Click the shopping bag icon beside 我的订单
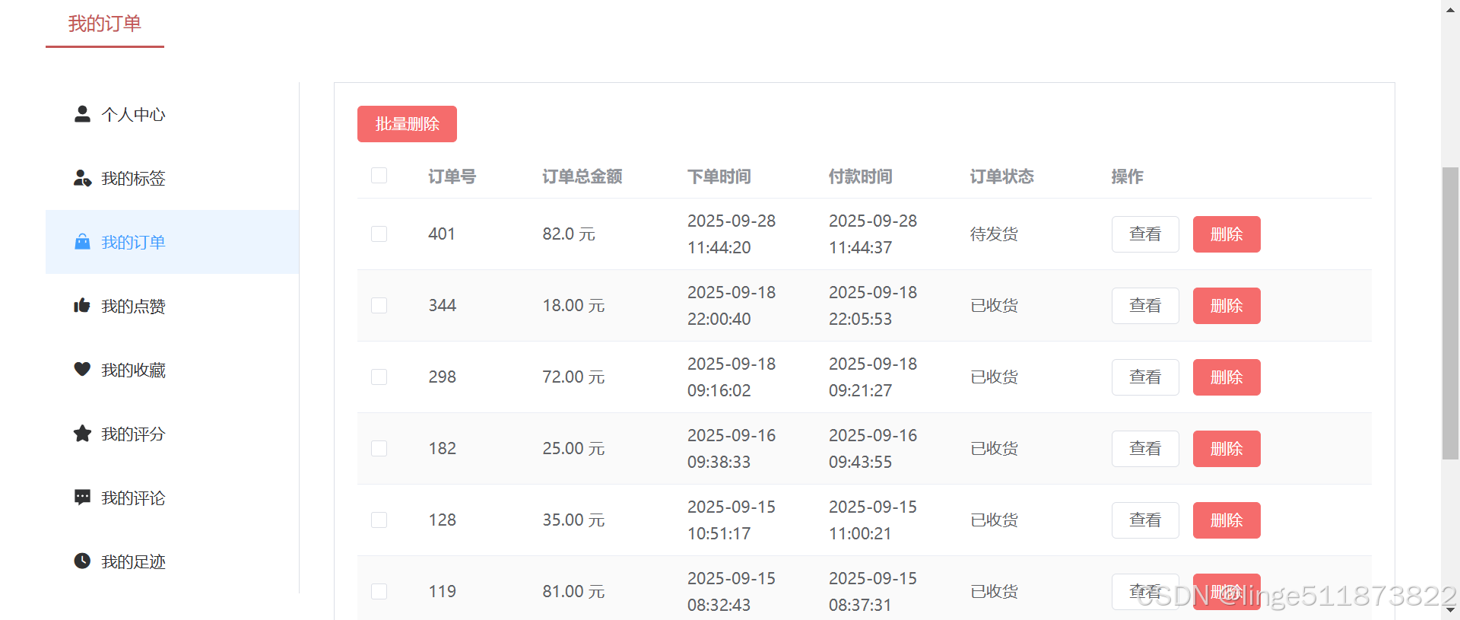1460x620 pixels. coord(82,242)
